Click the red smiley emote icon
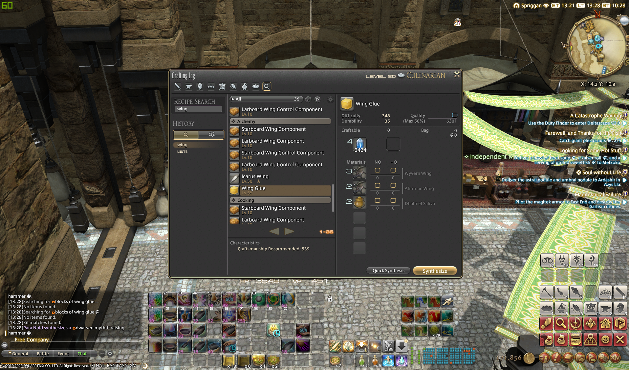This screenshot has width=629, height=370. 605,339
